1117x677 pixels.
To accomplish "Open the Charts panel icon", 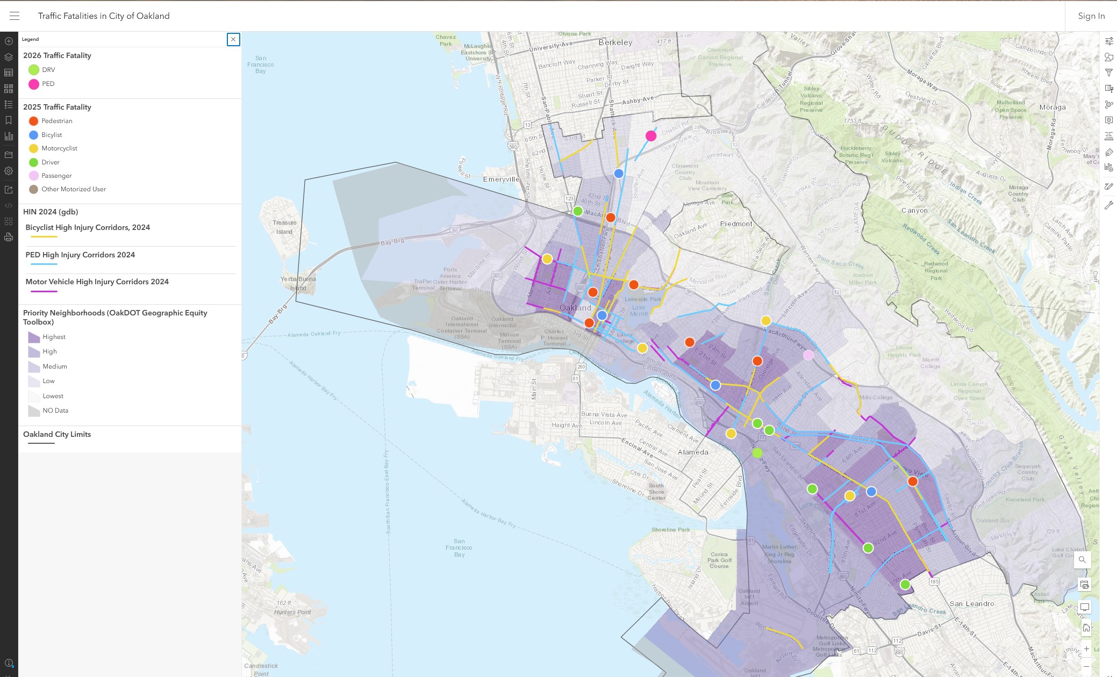I will pyautogui.click(x=9, y=136).
